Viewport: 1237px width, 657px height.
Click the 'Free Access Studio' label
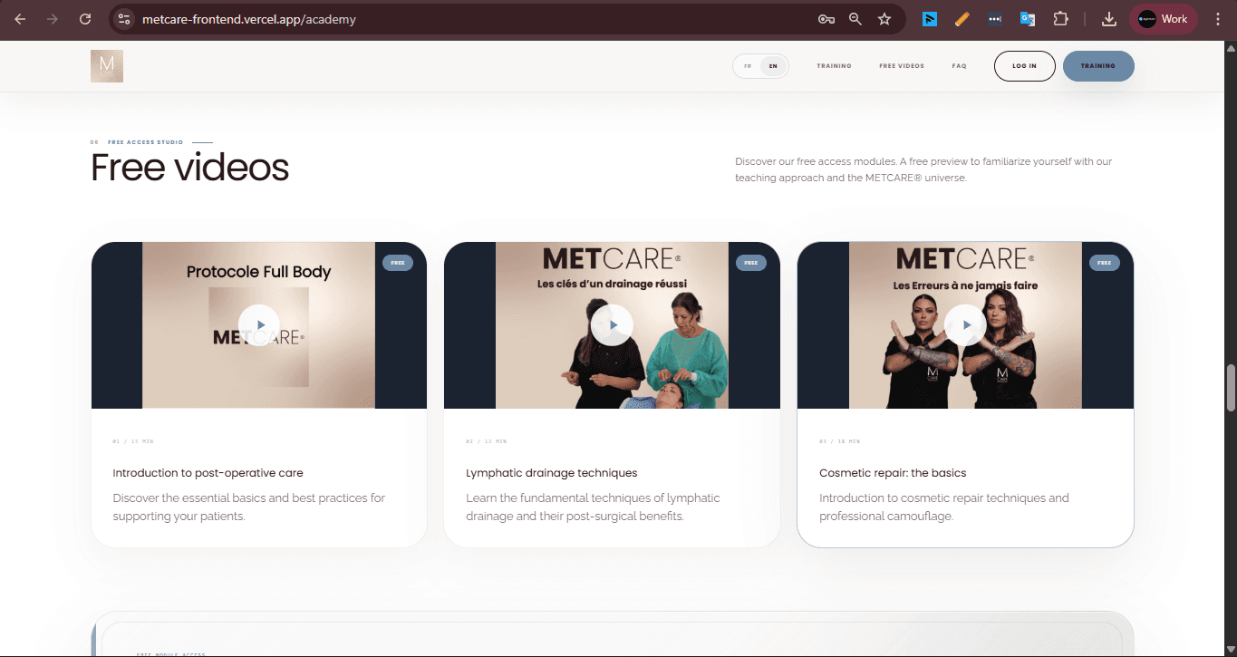(145, 142)
